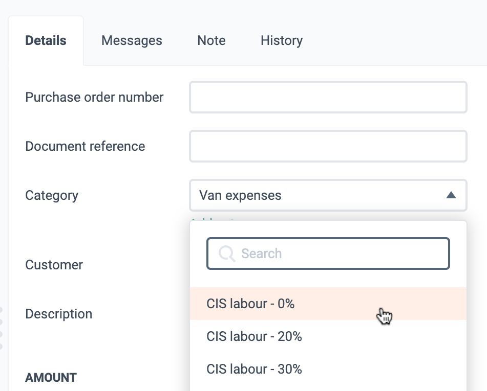Pick the CIS labour - 30% option
This screenshot has height=391, width=487.
click(x=328, y=369)
